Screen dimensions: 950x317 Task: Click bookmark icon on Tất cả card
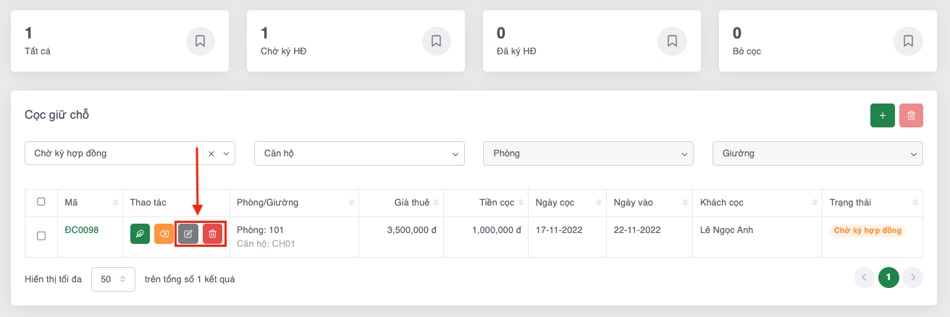201,41
